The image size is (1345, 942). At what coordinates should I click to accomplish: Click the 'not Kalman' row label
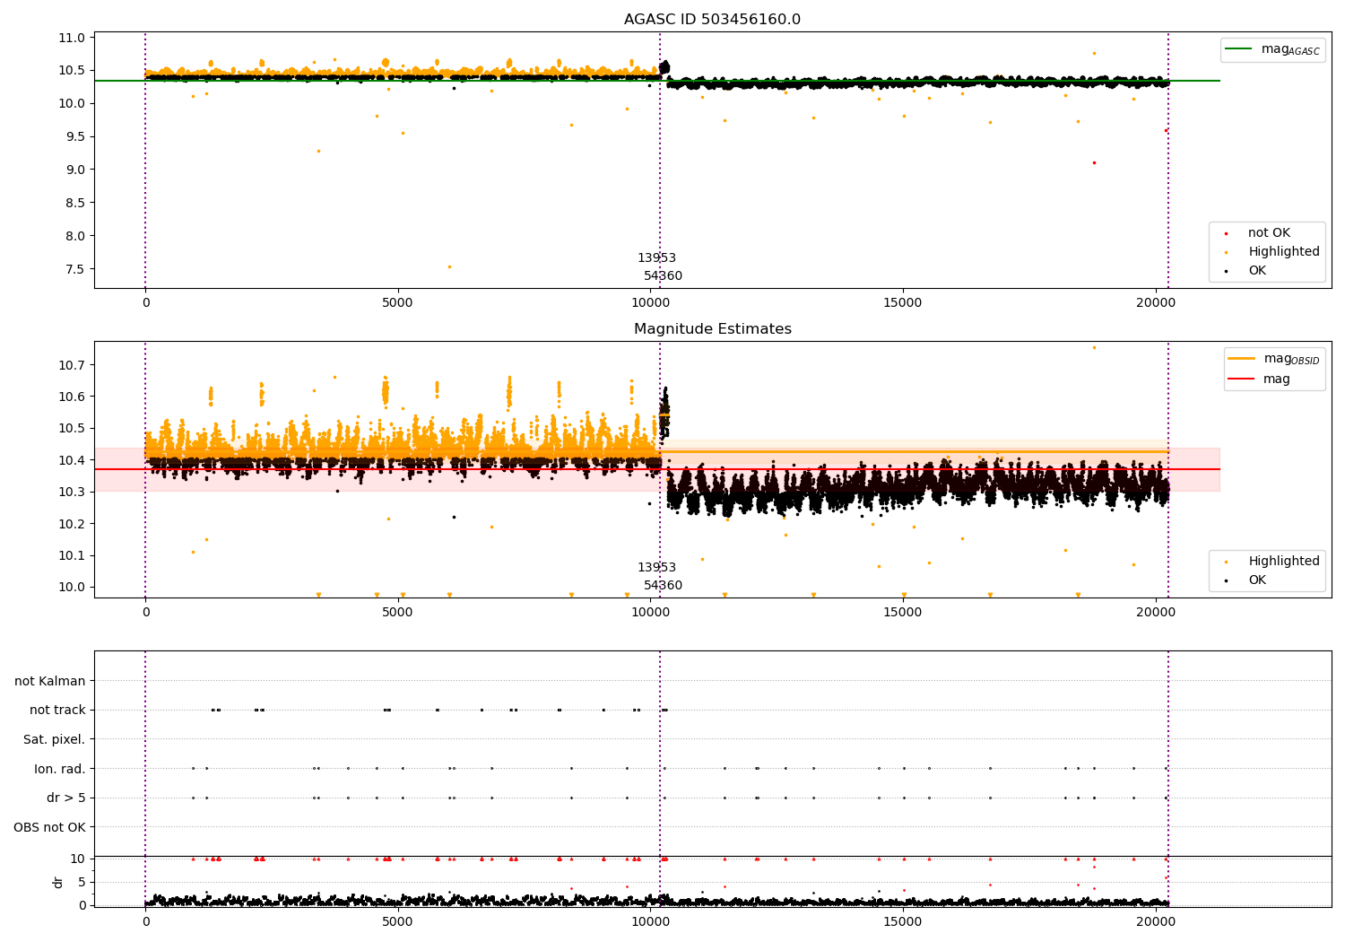coord(50,681)
